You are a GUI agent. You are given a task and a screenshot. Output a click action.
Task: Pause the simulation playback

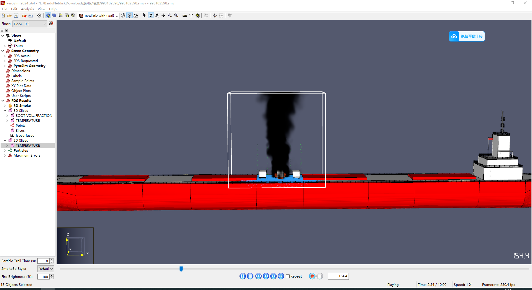point(242,276)
